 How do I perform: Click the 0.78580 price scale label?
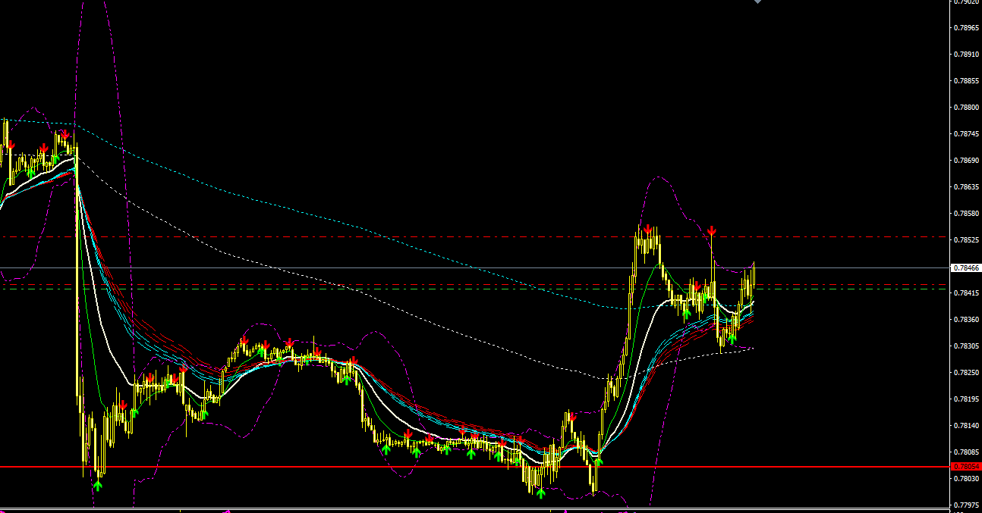tap(966, 214)
